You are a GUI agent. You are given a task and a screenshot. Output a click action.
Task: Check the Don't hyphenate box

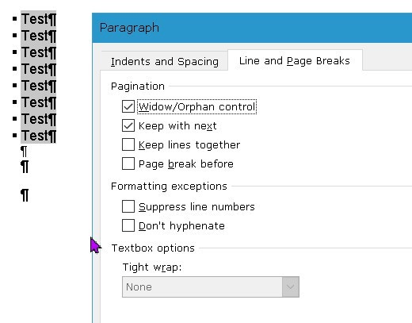pos(128,225)
